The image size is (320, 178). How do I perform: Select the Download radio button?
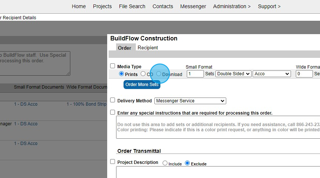click(159, 74)
